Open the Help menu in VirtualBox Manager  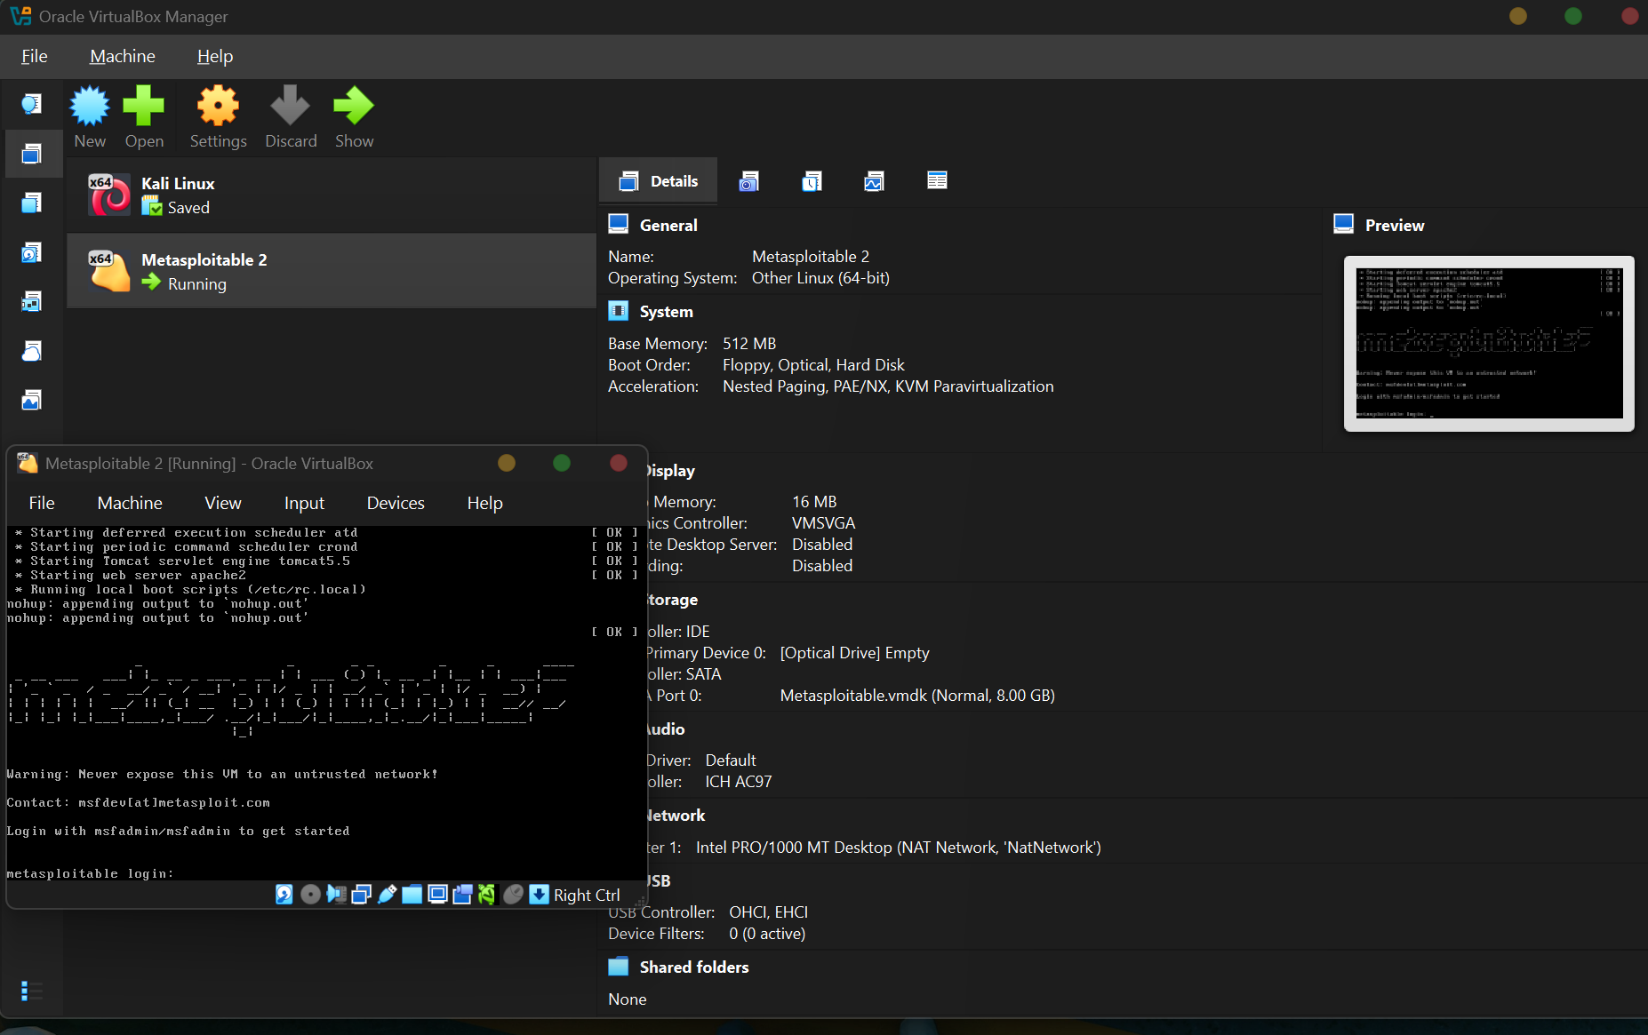point(215,56)
